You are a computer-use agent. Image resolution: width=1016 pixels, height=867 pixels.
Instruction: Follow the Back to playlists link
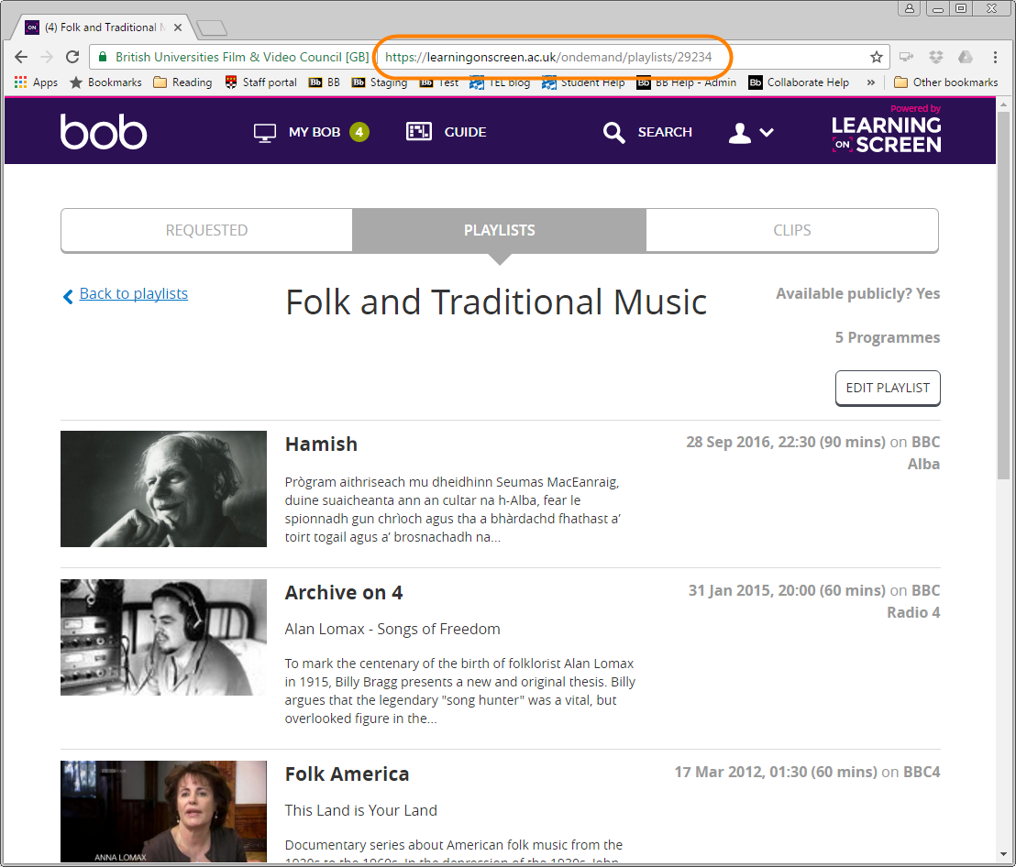click(133, 293)
